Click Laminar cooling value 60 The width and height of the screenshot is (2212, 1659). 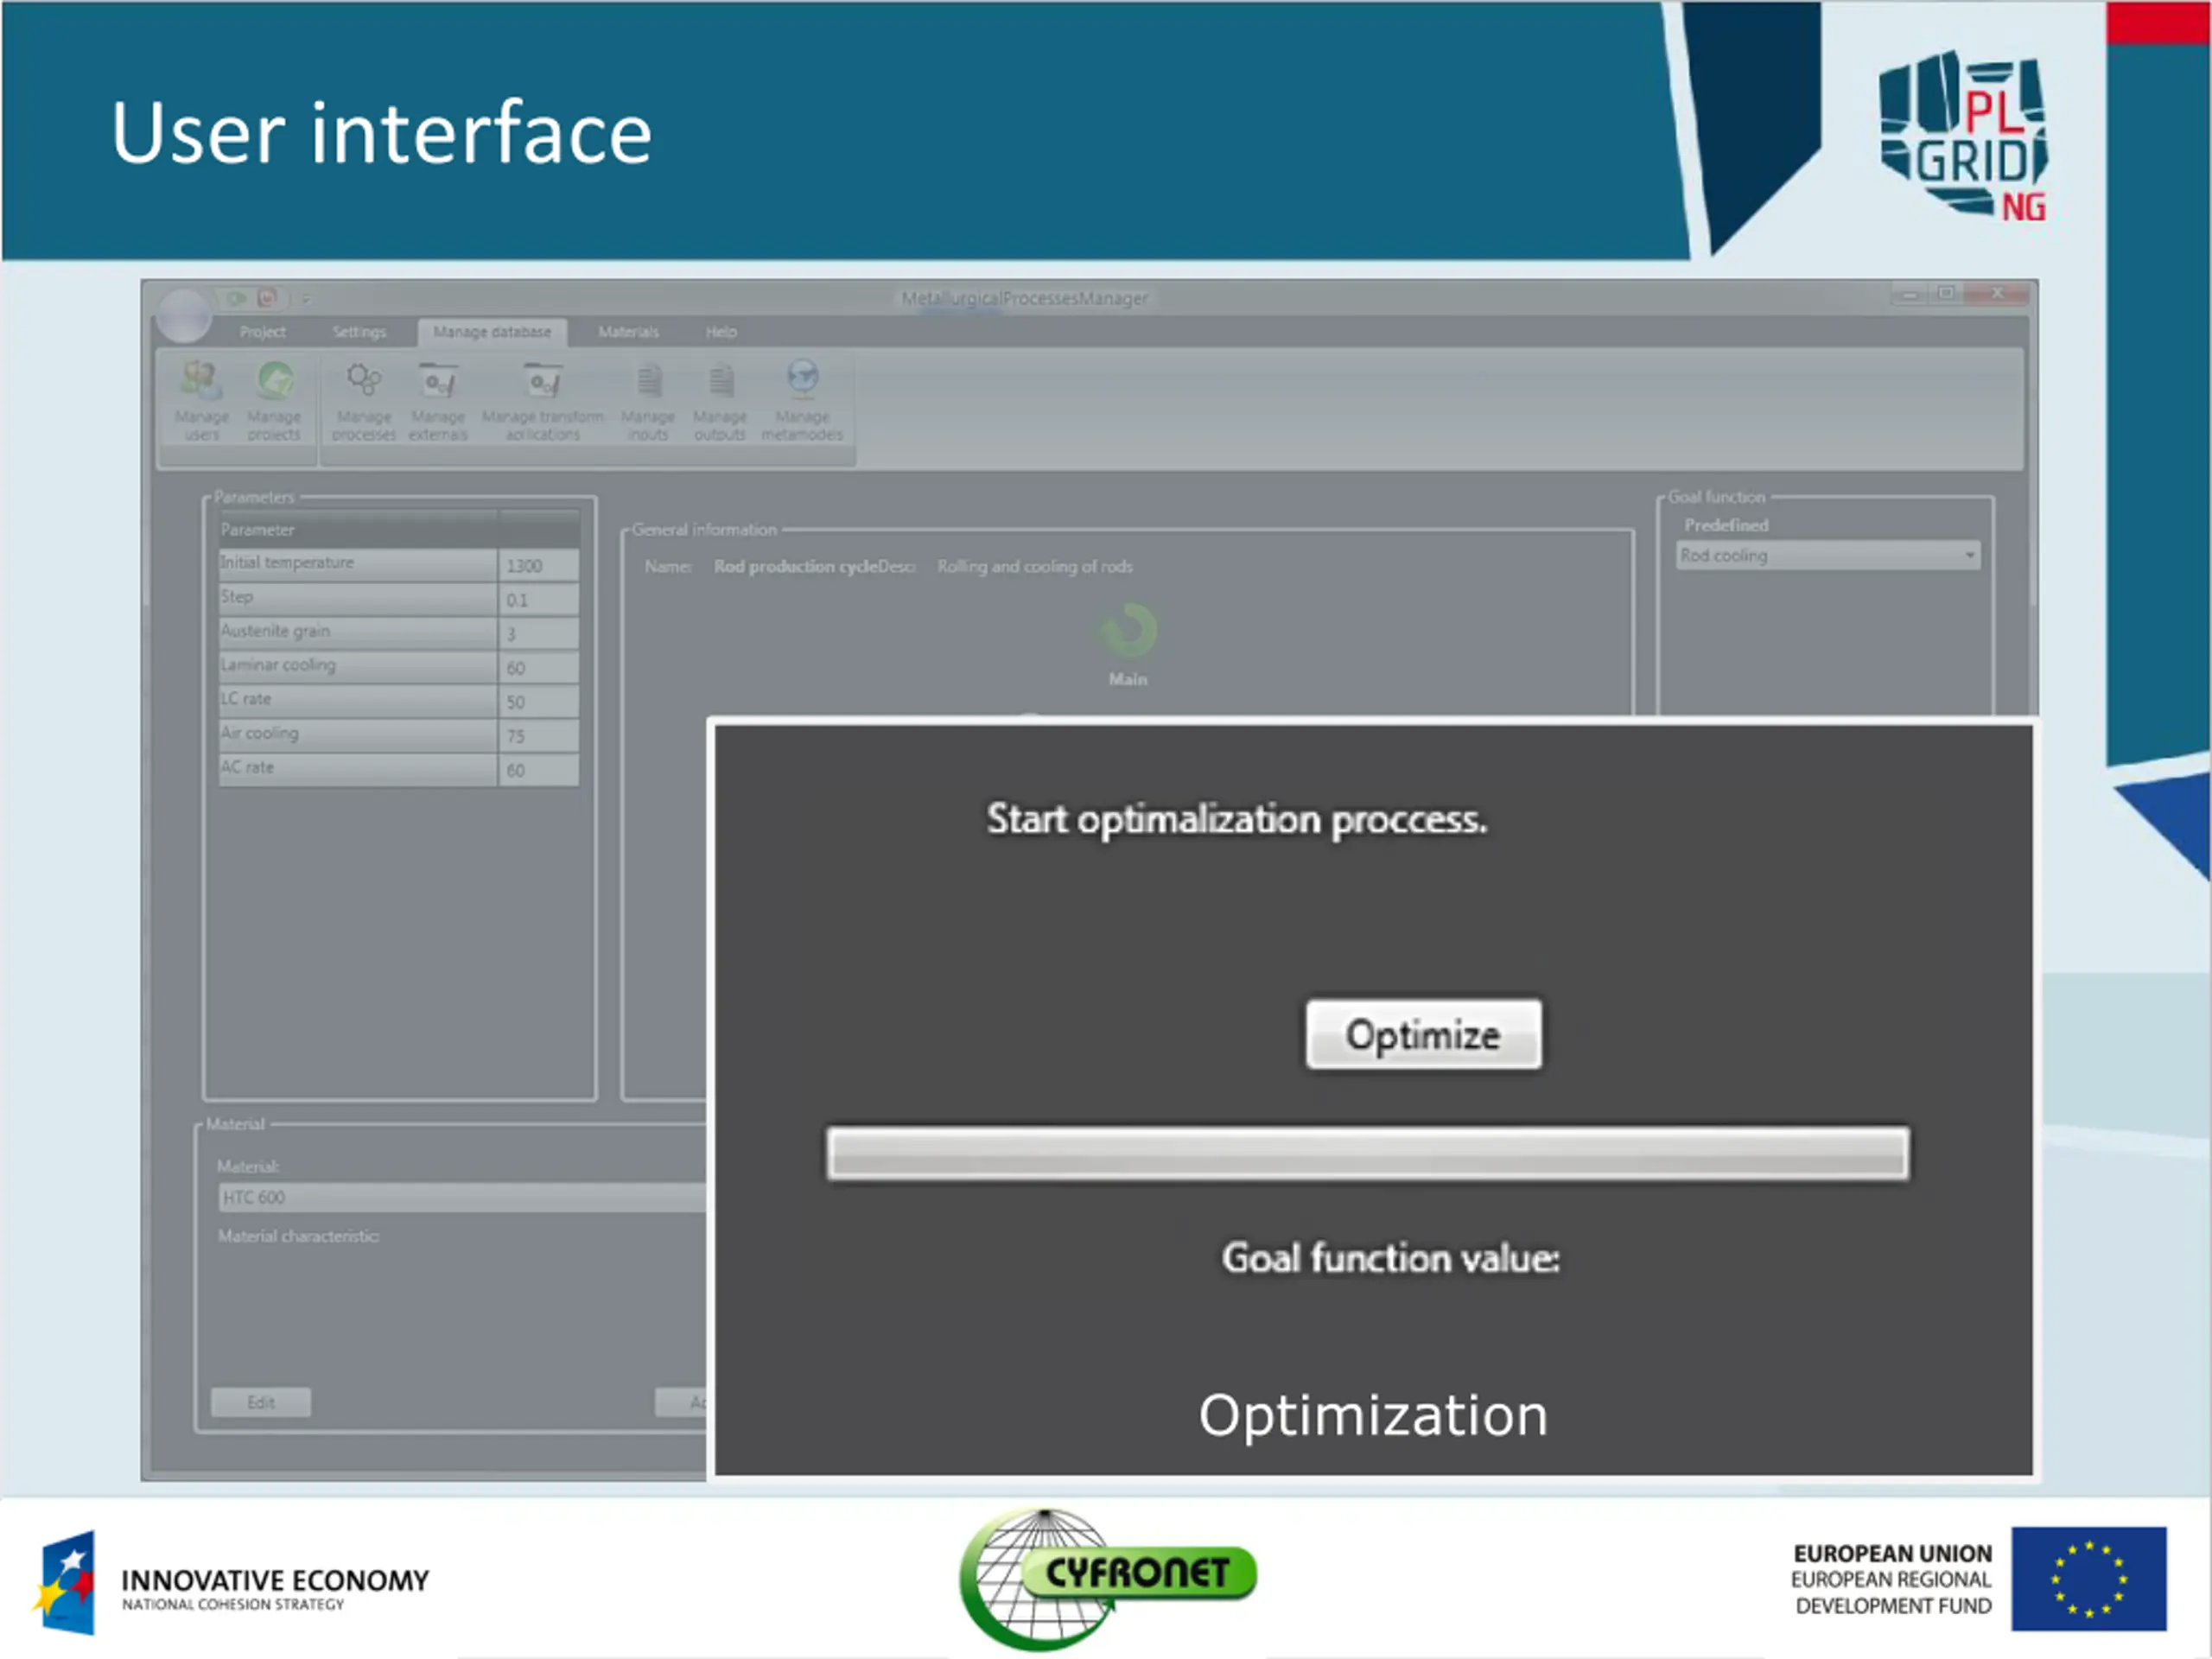pos(539,668)
